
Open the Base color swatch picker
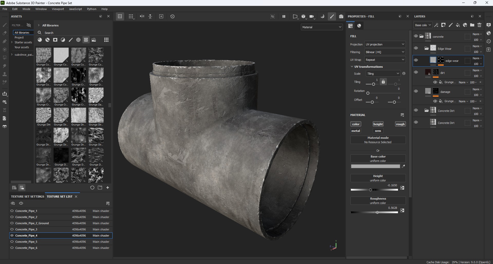point(376,167)
